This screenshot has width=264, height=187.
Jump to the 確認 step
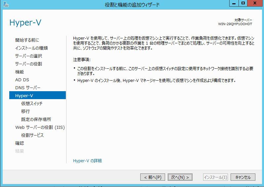(20, 143)
